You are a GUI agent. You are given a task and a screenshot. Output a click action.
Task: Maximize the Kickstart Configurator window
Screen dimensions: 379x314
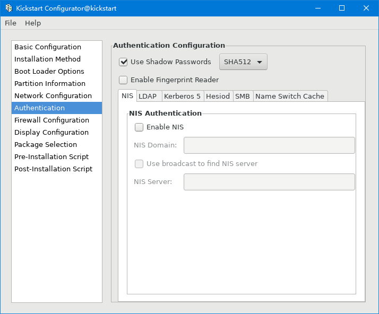[x=342, y=8]
